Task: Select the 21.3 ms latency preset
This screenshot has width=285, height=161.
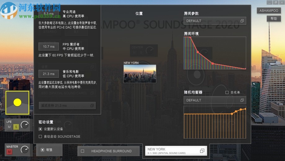Action: tap(48, 74)
